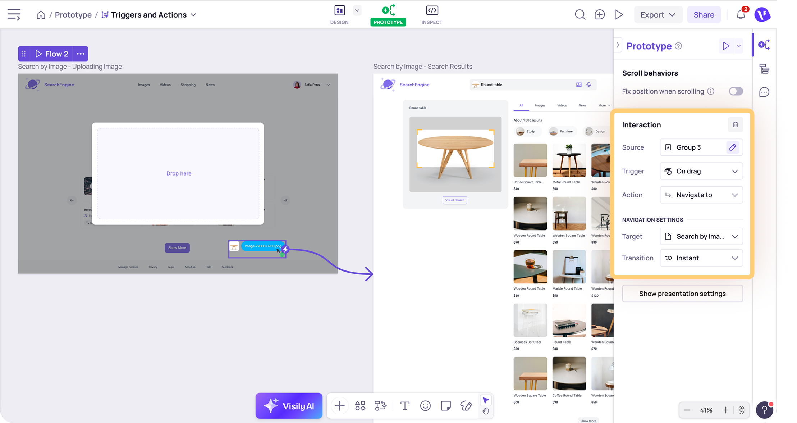Open the Prototype breadcrumb link
Screen dimensions: 797x423
pos(73,15)
